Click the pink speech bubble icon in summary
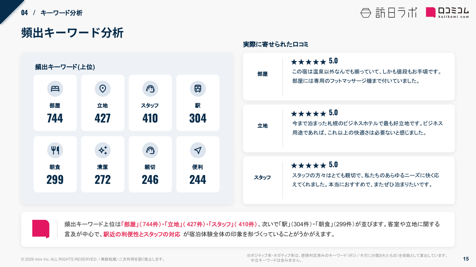This screenshot has height=267, width=476. click(41, 229)
